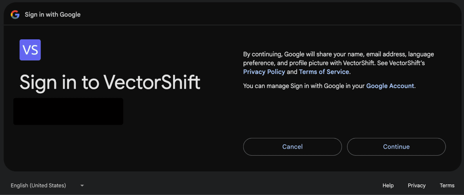
Task: Click the "By continuing, Google will share" paragraph
Action: pyautogui.click(x=338, y=63)
